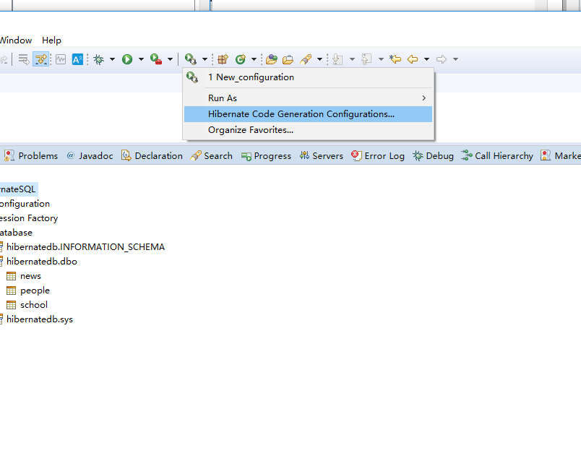Image resolution: width=581 pixels, height=469 pixels.
Task: Select hibernatedb.sys schema node
Action: 40,319
